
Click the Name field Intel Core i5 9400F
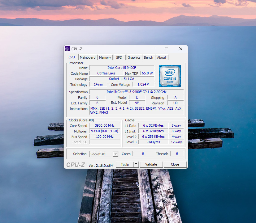click(122, 68)
